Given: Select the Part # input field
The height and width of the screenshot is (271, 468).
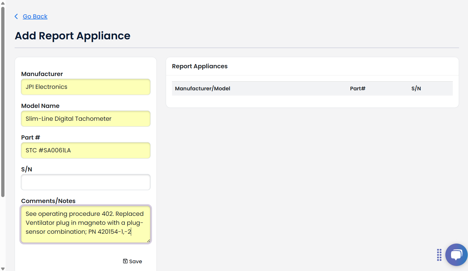Looking at the screenshot, I should click(86, 150).
